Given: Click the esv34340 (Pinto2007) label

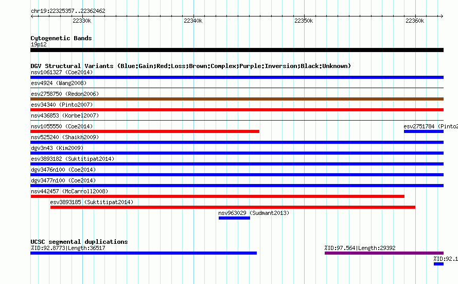Looking at the screenshot, I should [x=62, y=105].
